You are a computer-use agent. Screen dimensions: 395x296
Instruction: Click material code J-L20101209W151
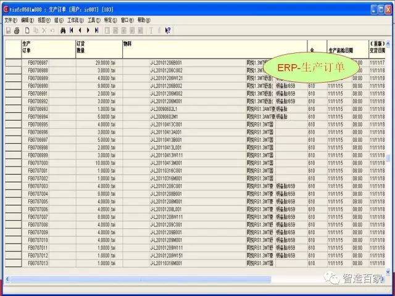coord(166,255)
